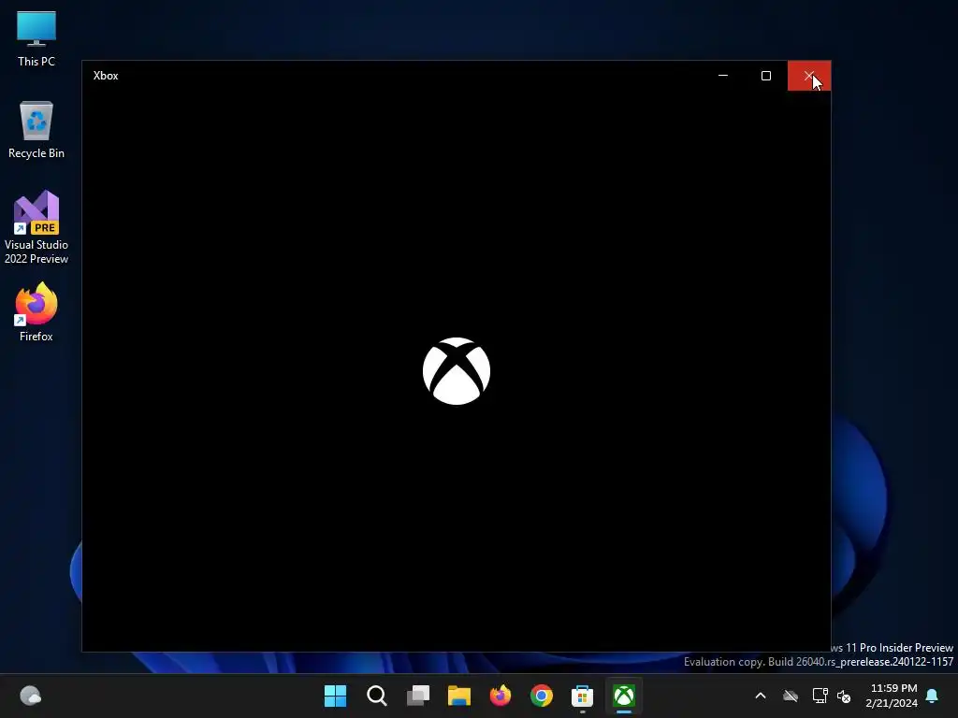The image size is (958, 718).
Task: Launch Firefox from the taskbar
Action: (x=501, y=696)
